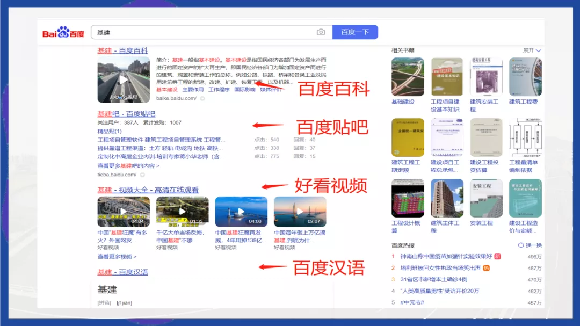
Task: Open hot search “人类高质量男性”受访开价20万
Action: [439, 291]
